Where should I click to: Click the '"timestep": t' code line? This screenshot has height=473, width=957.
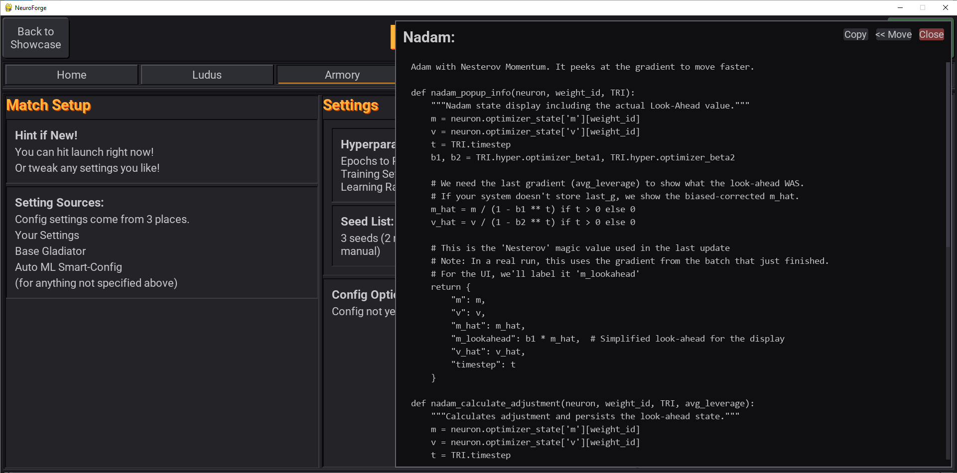(x=483, y=364)
